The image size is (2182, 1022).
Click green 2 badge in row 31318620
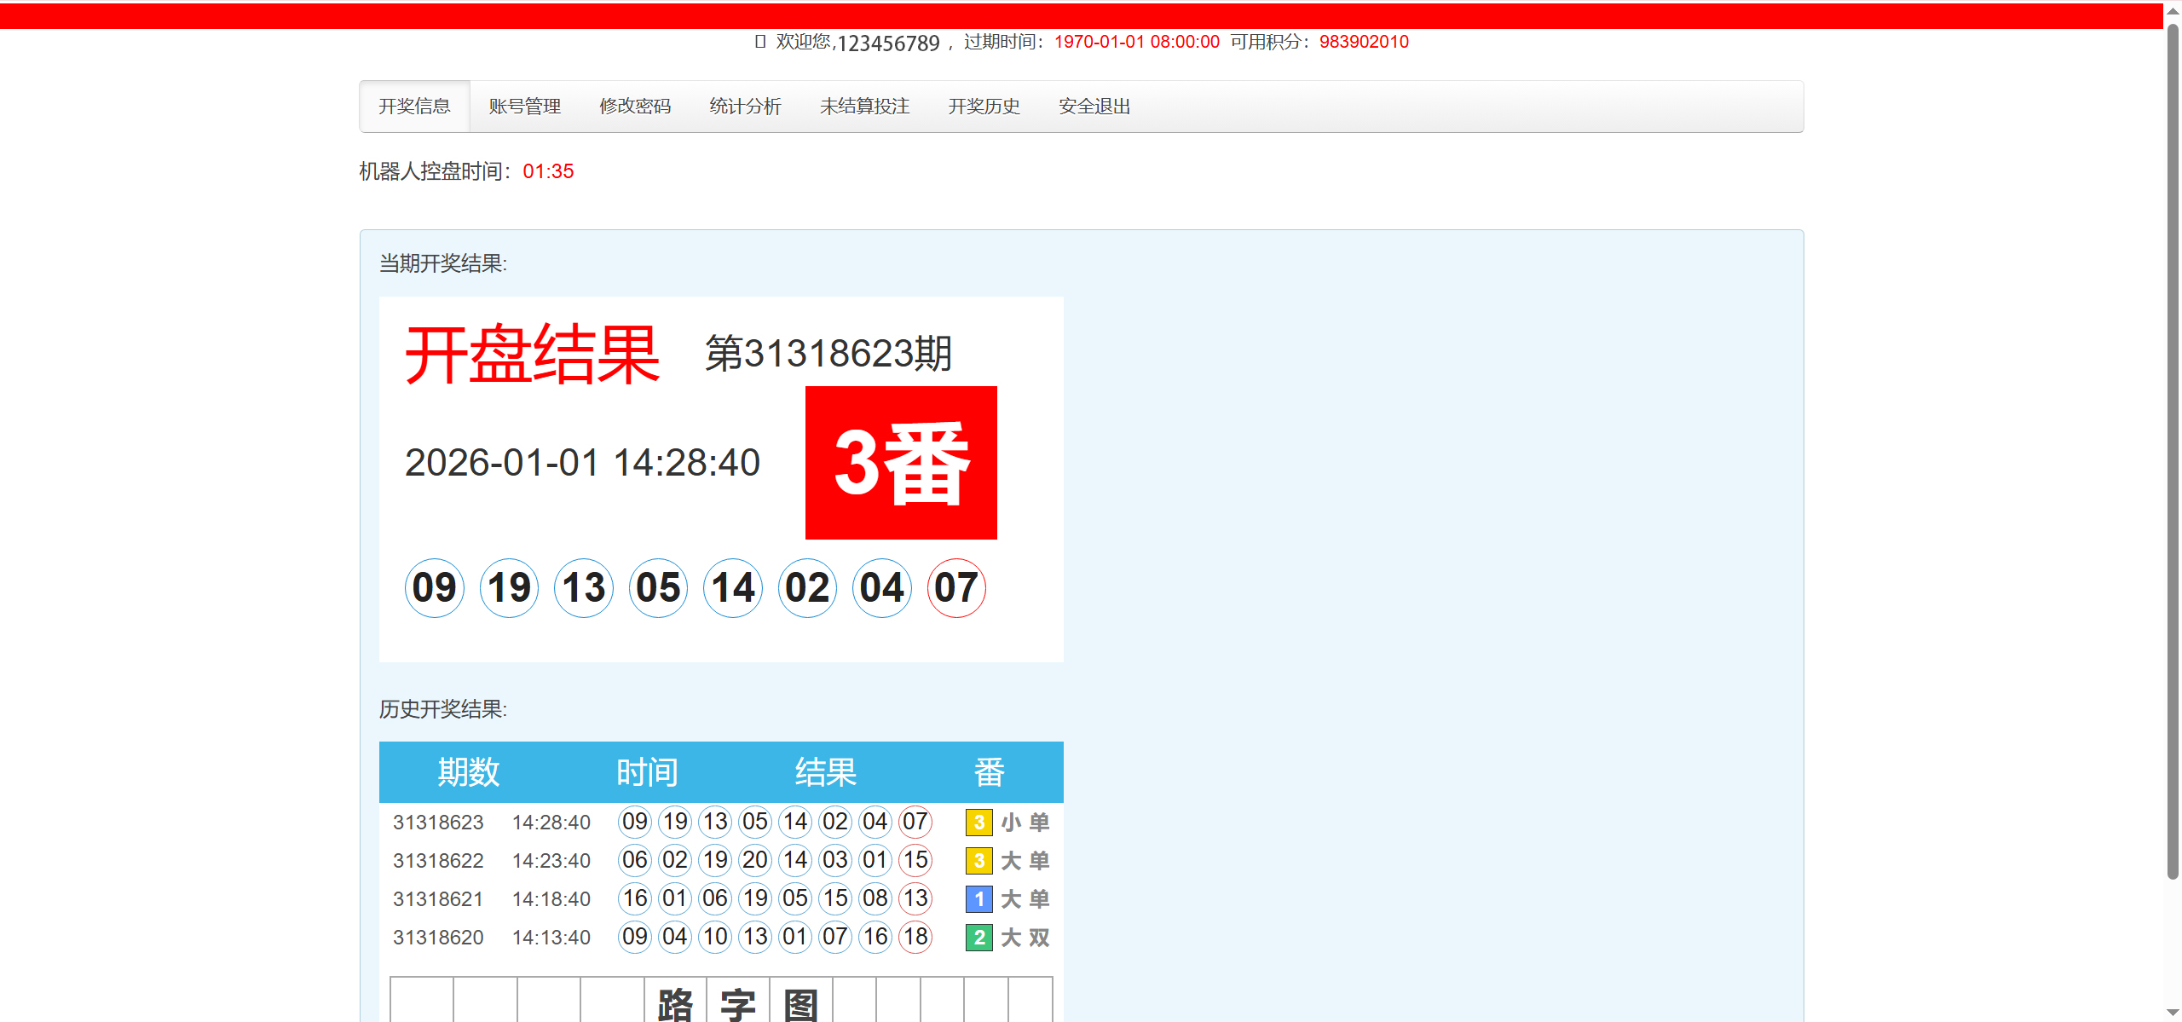point(978,938)
